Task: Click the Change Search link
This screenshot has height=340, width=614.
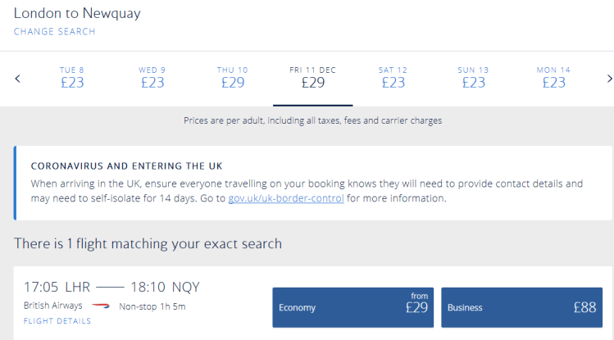Action: click(x=54, y=32)
